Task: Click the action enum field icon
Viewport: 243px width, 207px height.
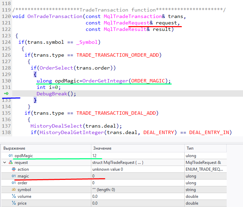Action: 14,169
